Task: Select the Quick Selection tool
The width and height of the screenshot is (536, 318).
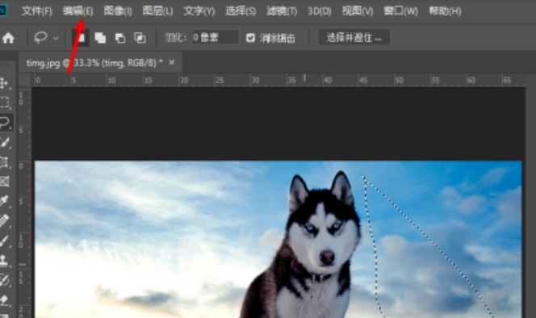Action: pyautogui.click(x=5, y=142)
